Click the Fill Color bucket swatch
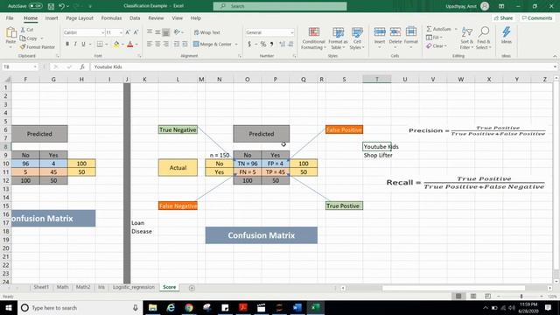 (x=116, y=45)
